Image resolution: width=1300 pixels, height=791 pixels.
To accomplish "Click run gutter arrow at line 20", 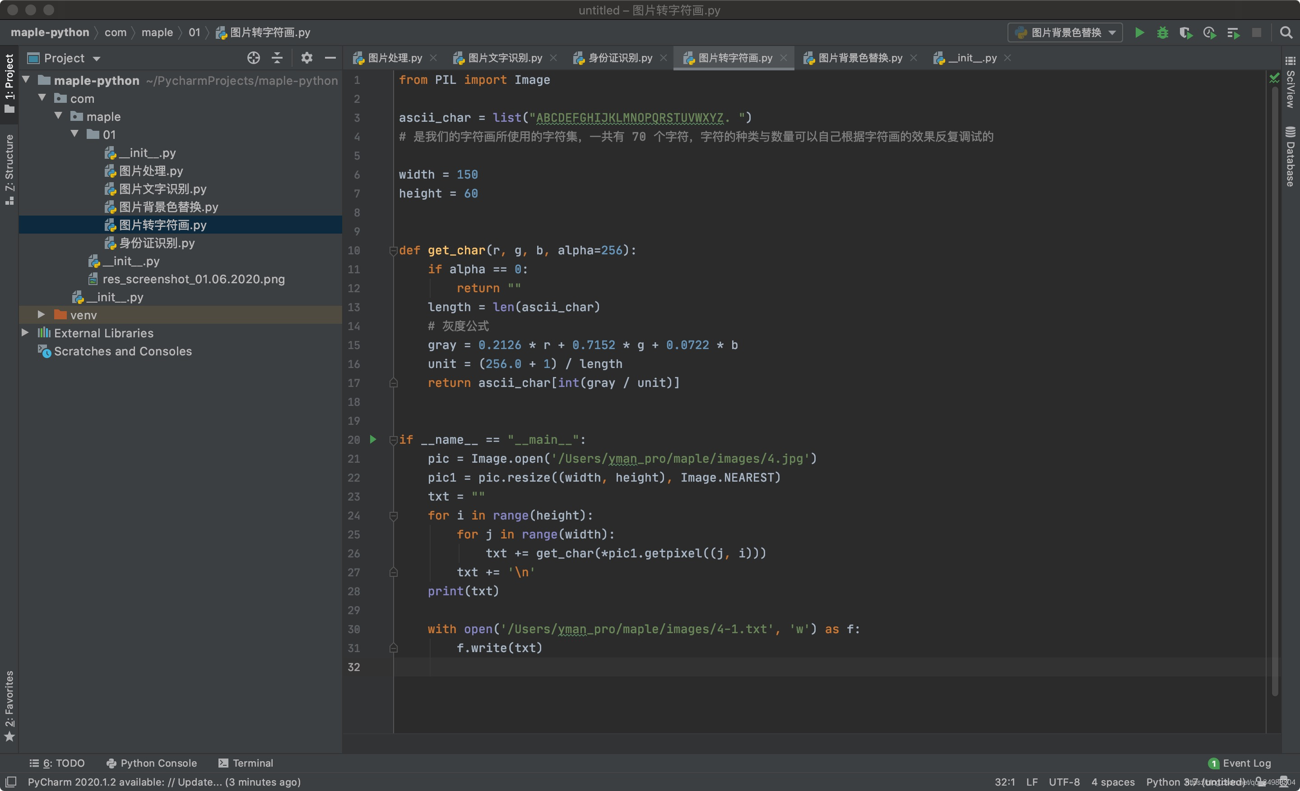I will [373, 440].
